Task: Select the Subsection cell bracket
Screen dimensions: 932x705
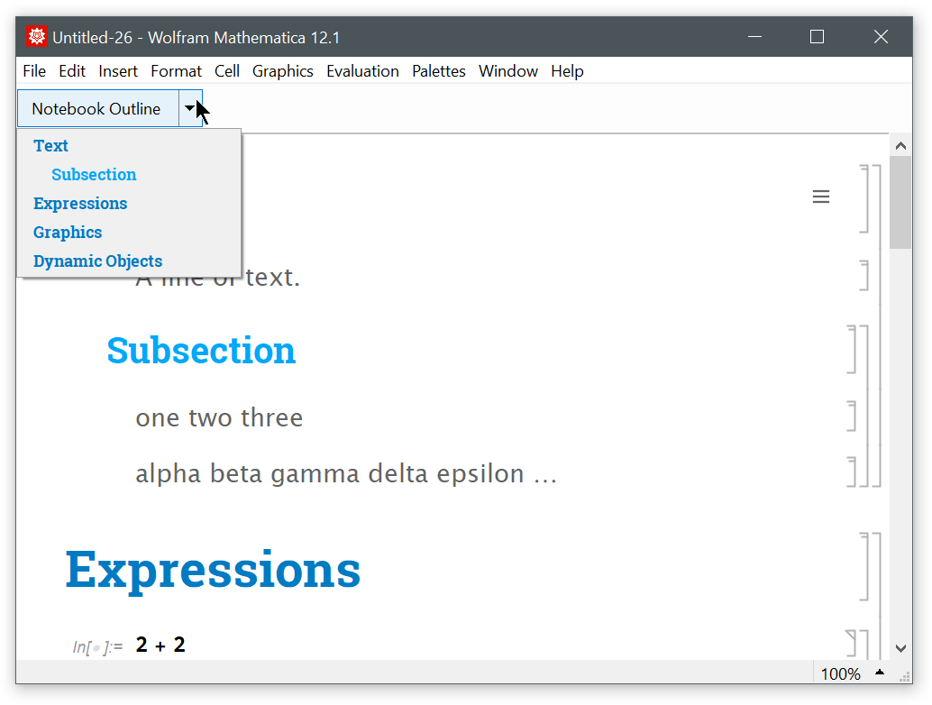Action: [x=852, y=350]
